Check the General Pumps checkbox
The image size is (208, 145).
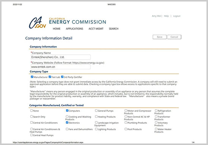tap(96, 110)
